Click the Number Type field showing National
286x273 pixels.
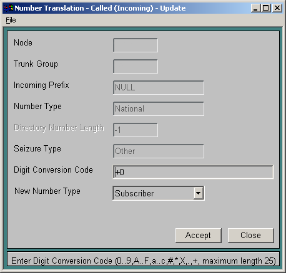[159, 108]
